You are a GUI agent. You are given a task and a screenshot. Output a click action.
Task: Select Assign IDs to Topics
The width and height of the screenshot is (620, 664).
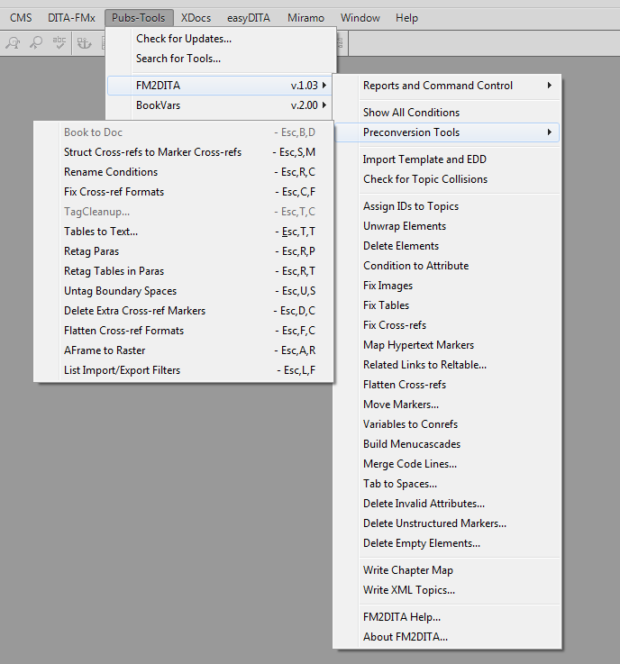tap(447, 206)
